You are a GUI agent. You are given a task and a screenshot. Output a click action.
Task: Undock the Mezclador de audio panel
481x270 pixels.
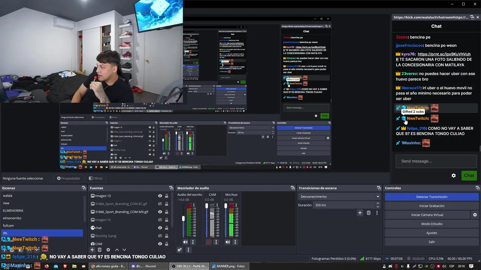(293, 188)
